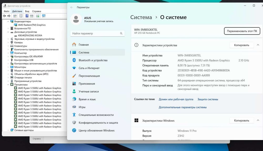Click the Wi-Fi icon for Сеть и Интернет
Viewport: 263px width, 151px height.
[74, 68]
